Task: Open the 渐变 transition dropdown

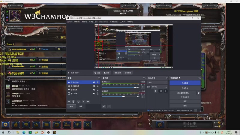Action: 157,82
